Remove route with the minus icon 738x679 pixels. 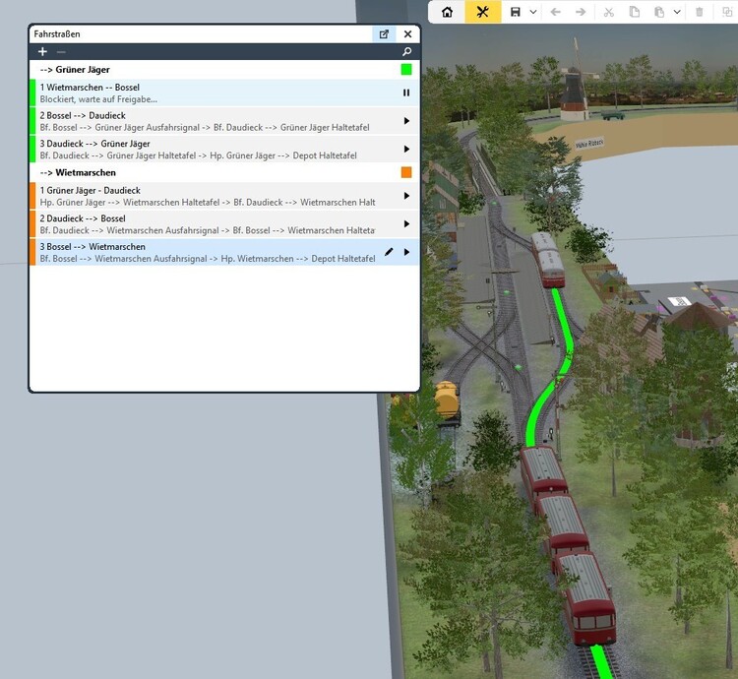tap(61, 52)
